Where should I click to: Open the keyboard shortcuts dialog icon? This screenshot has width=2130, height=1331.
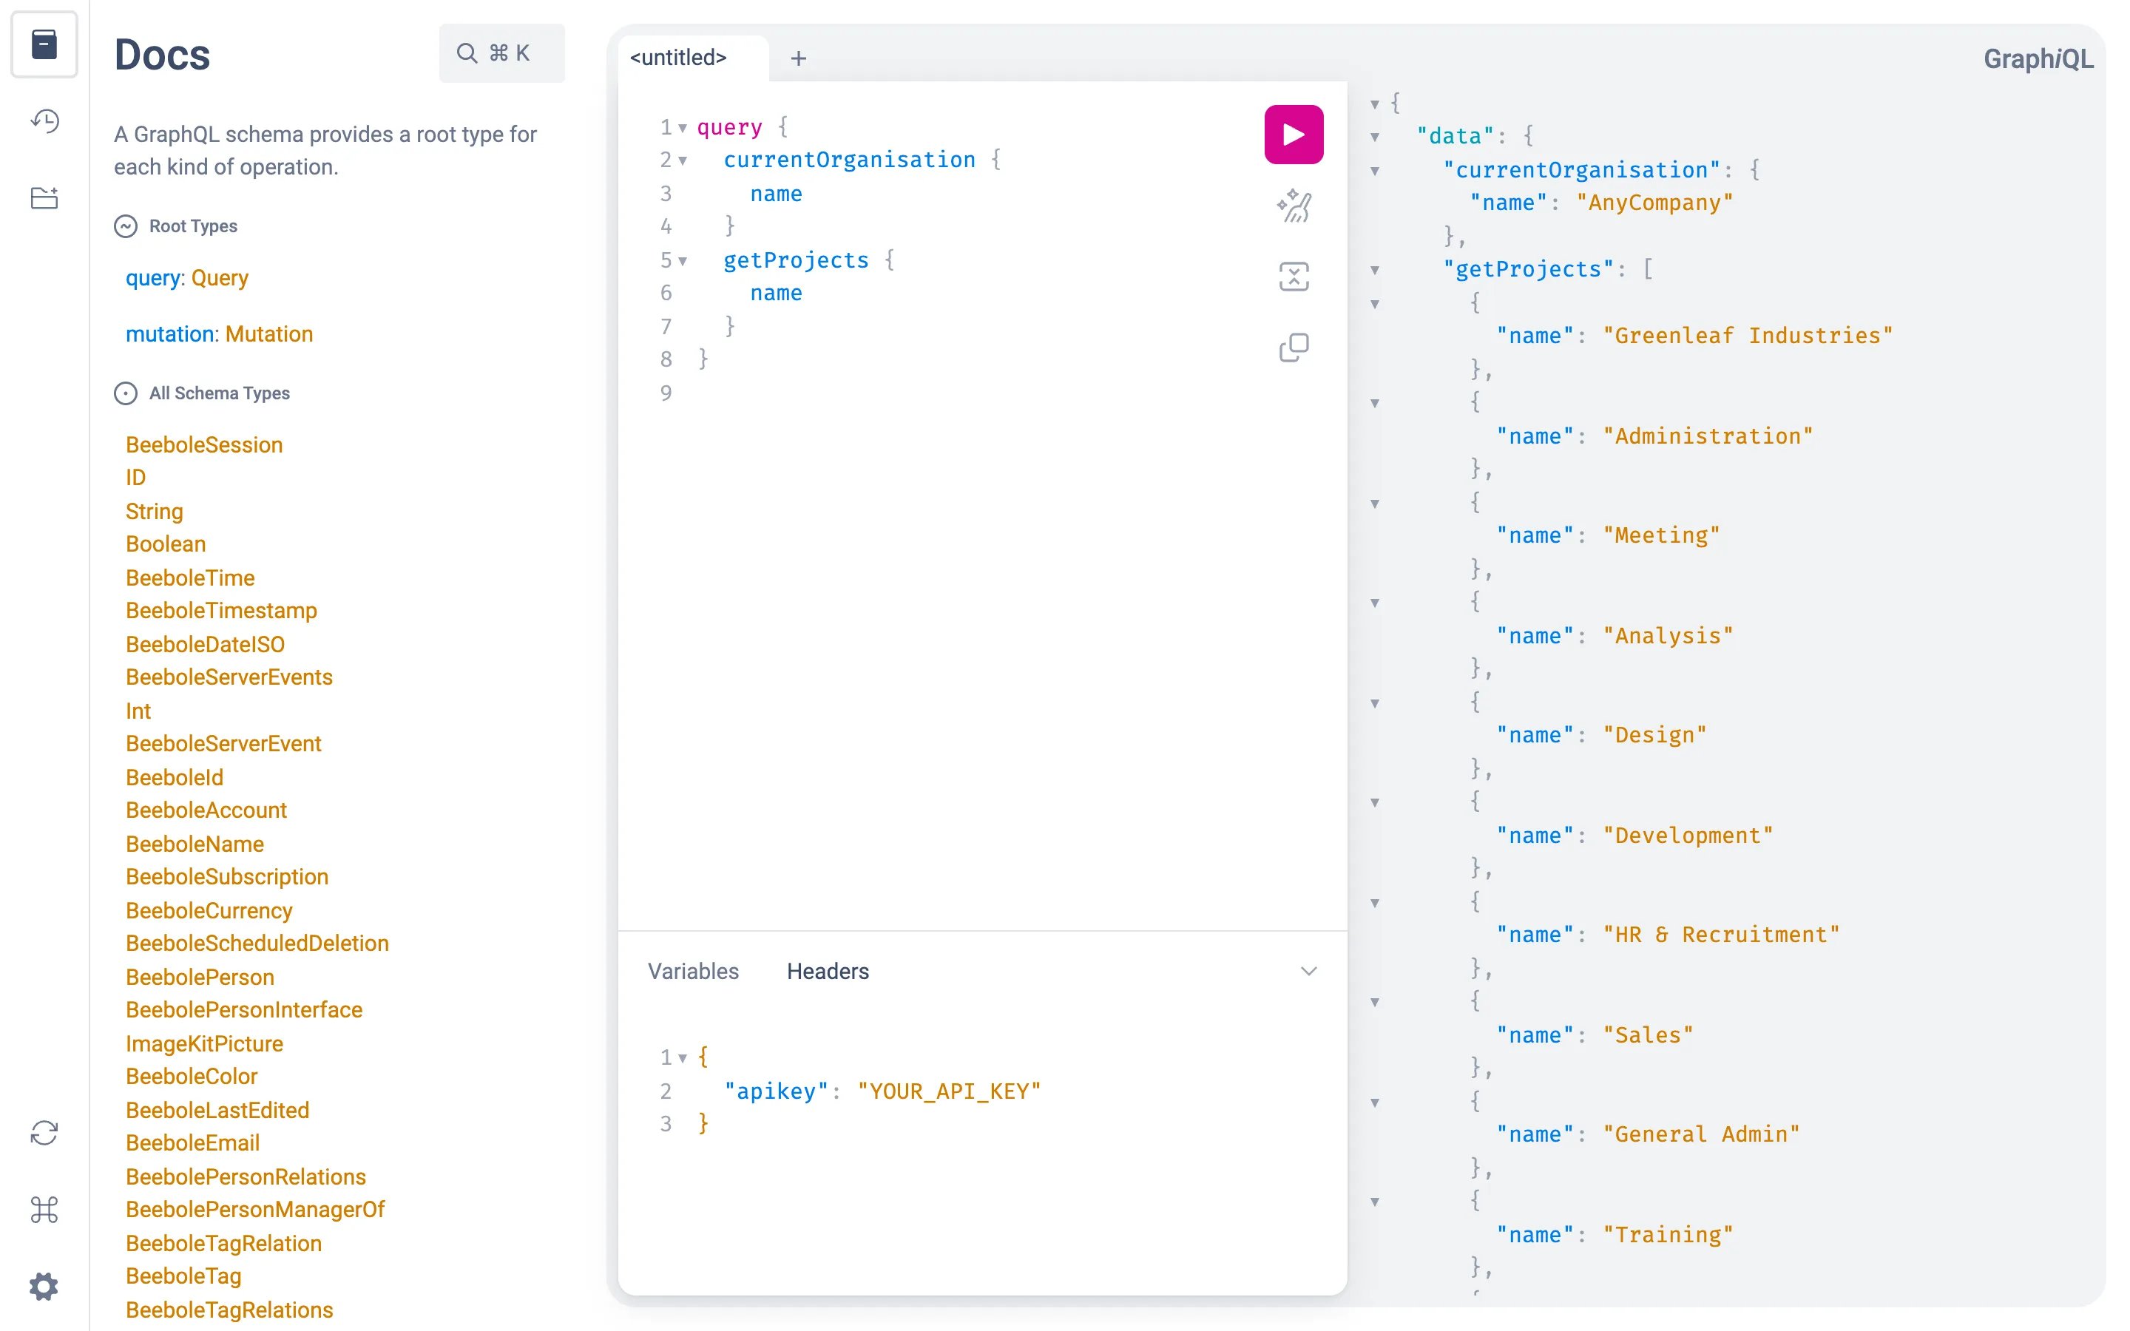click(44, 1210)
